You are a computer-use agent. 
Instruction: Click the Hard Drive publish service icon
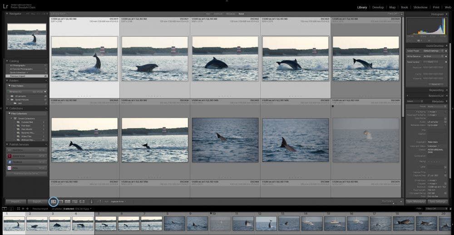(x=10, y=150)
